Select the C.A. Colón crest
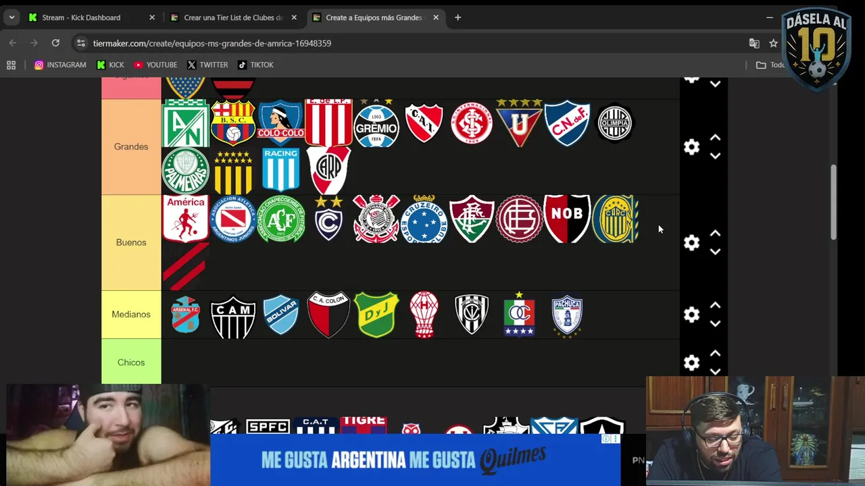This screenshot has width=865, height=486. pos(328,315)
